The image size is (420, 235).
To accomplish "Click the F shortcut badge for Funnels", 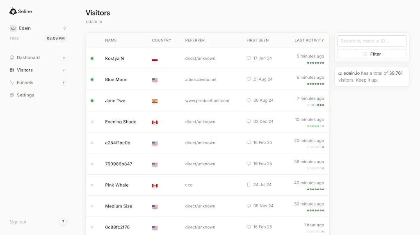I will 64,82.
